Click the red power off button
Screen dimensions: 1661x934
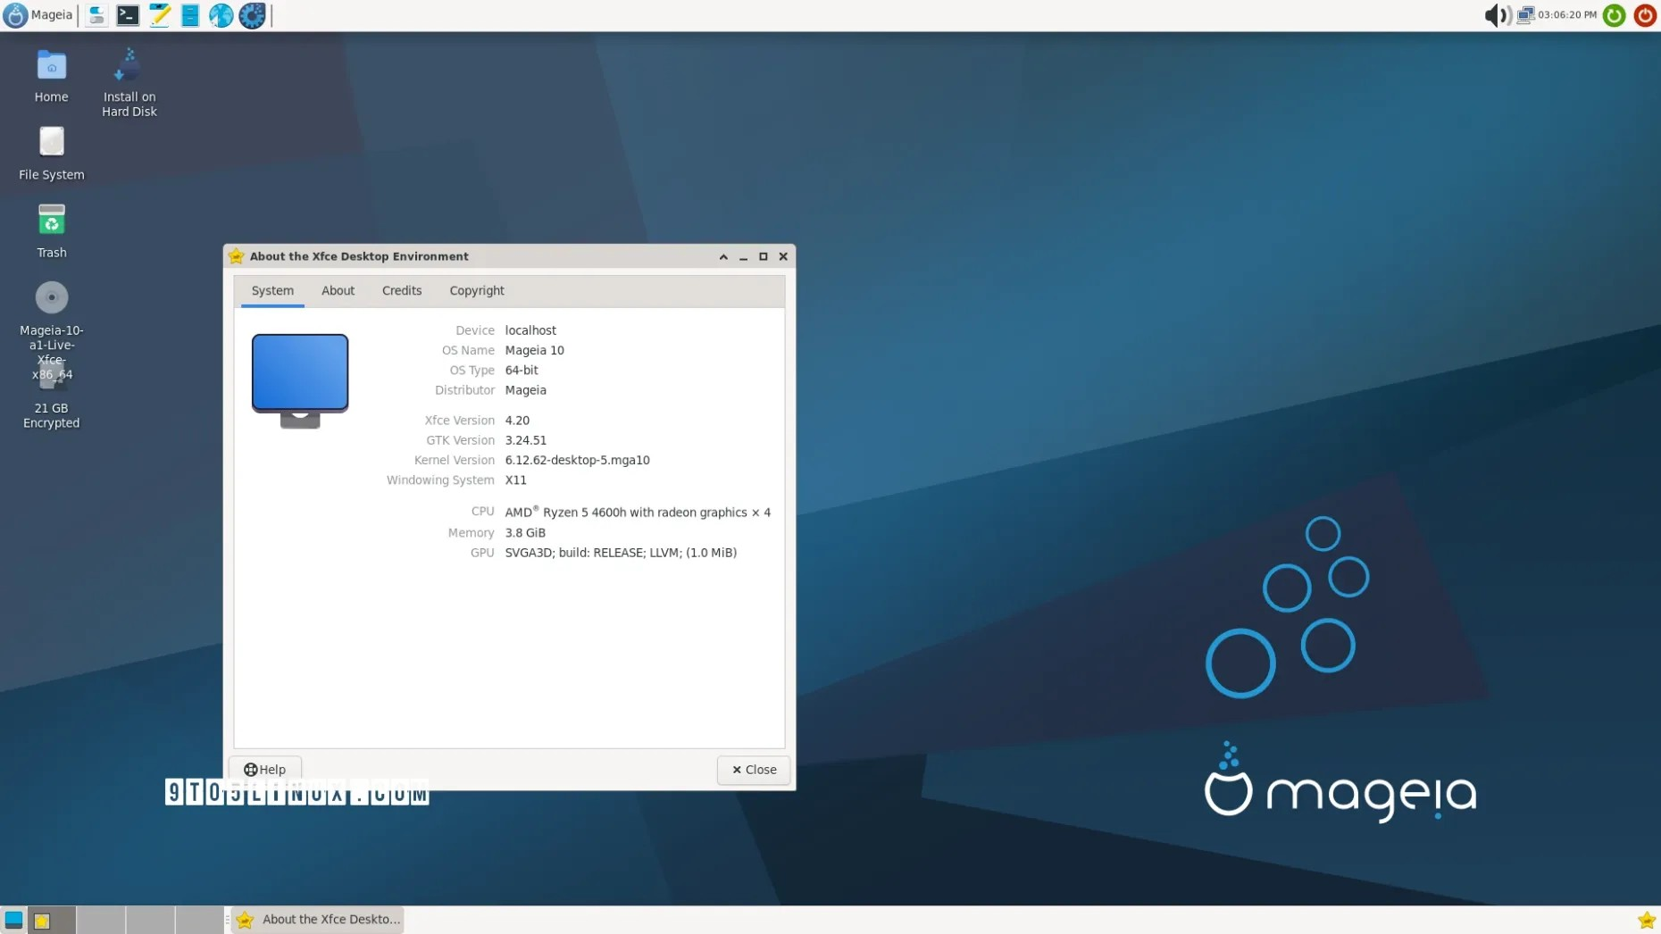point(1645,15)
